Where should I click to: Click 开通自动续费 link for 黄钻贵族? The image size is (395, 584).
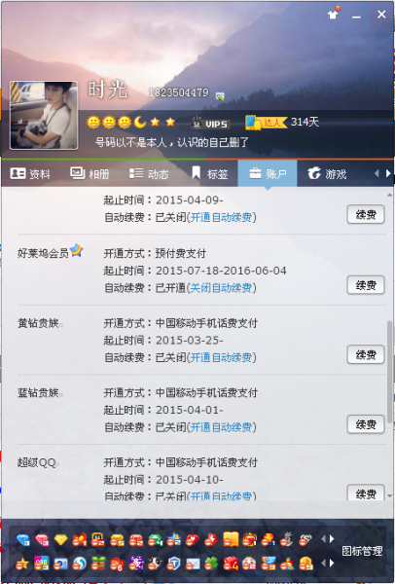click(221, 357)
